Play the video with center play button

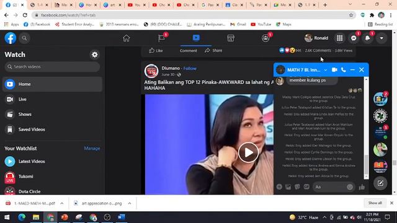pos(248,152)
